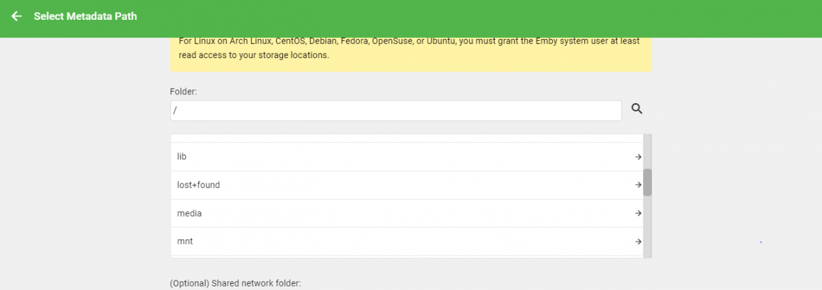Click the folder list scrollbar thumb
Image resolution: width=822 pixels, height=290 pixels.
[647, 183]
